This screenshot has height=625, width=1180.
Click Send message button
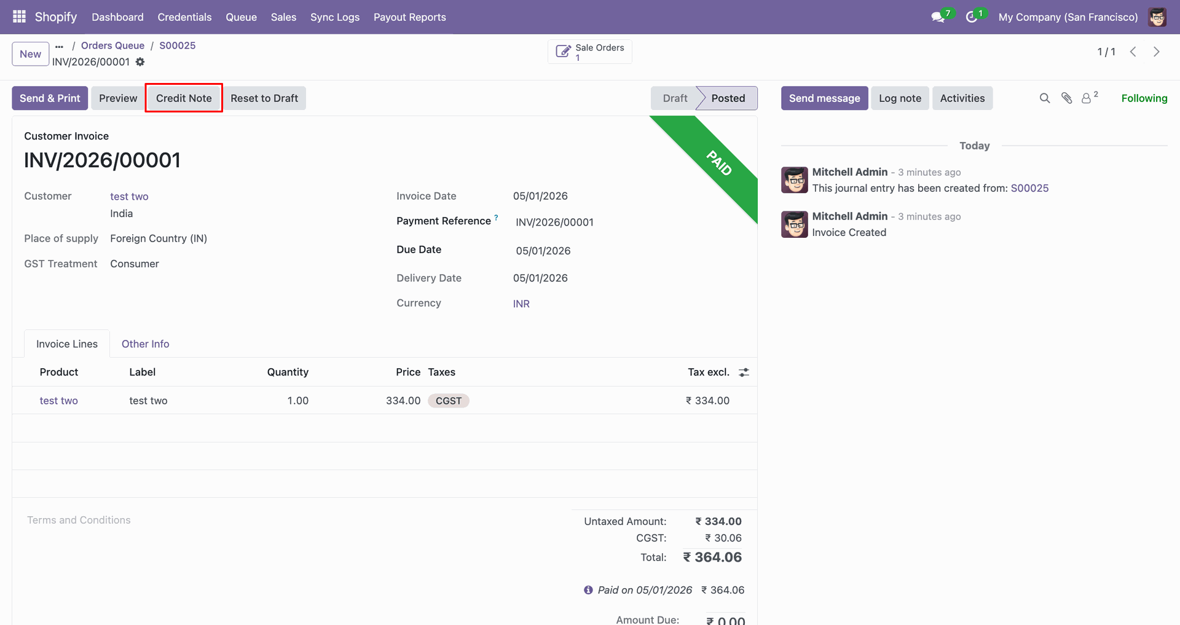click(824, 98)
